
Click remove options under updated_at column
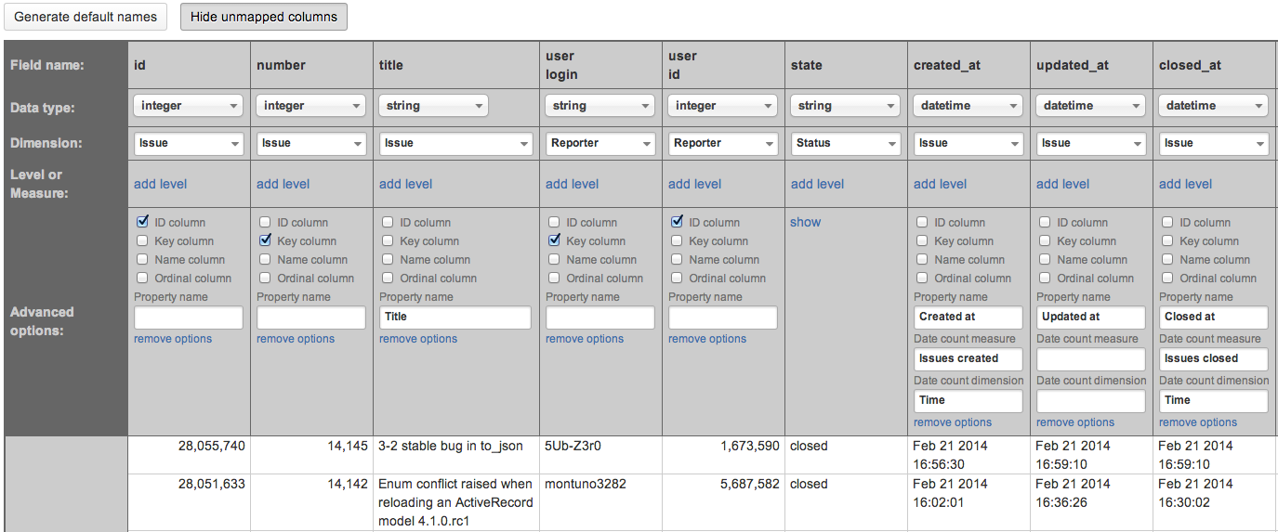tap(1075, 422)
